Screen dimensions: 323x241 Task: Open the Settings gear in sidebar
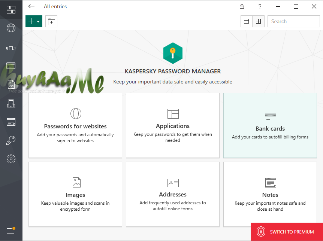[x=11, y=159]
